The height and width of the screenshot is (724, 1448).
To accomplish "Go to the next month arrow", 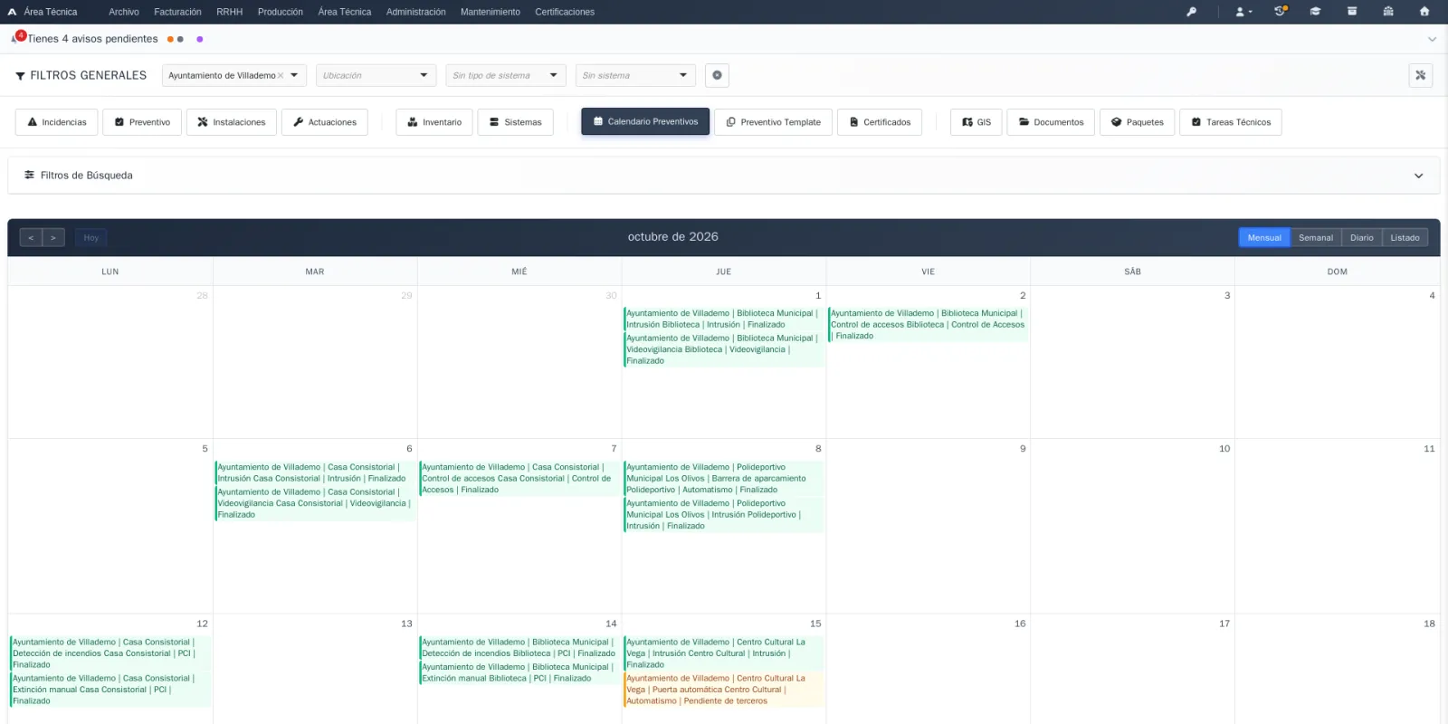I will [x=53, y=238].
